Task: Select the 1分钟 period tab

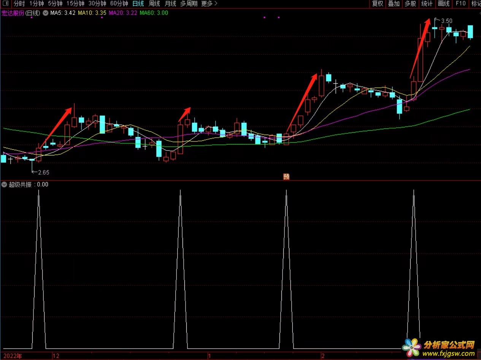Action: pyautogui.click(x=37, y=3)
